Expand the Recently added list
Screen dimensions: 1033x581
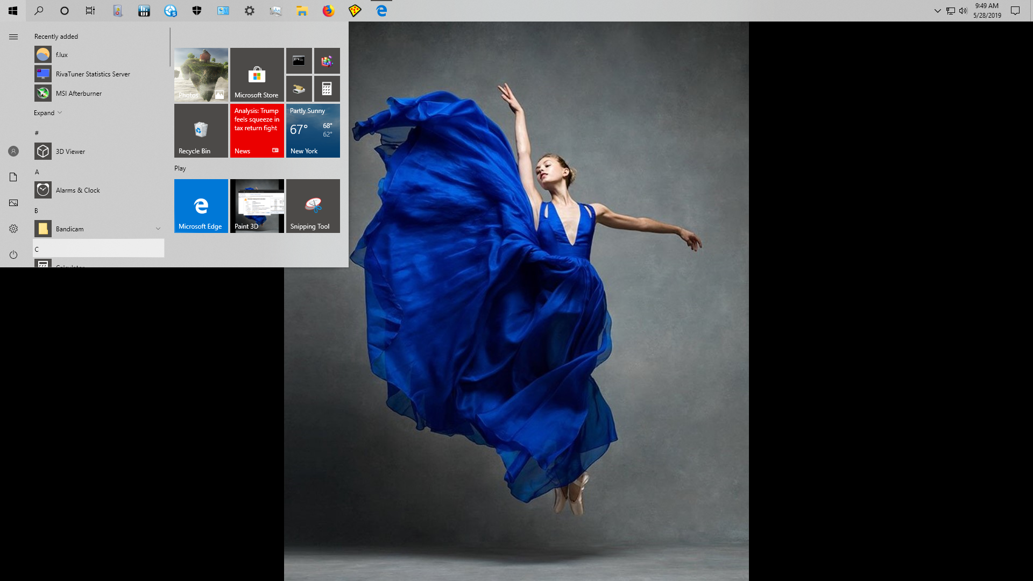(48, 113)
